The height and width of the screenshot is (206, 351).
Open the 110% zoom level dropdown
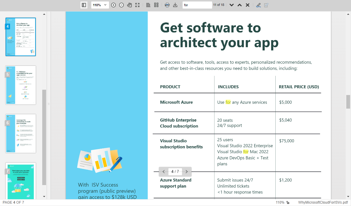[x=100, y=5]
